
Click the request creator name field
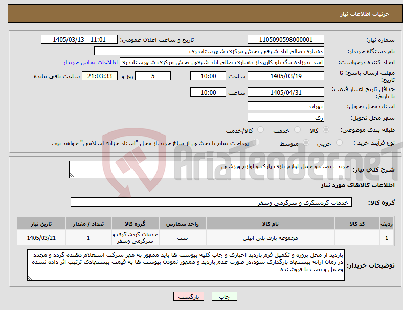[x=222, y=62]
